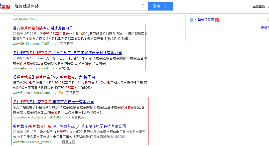The width and height of the screenshot is (269, 146).
Task: Open result 淮安弹片载带包装专业制造煜信电子
Action: pyautogui.click(x=43, y=28)
